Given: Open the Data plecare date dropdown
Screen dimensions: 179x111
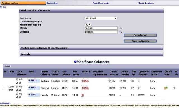Looking at the screenshot, I should point(101,18).
